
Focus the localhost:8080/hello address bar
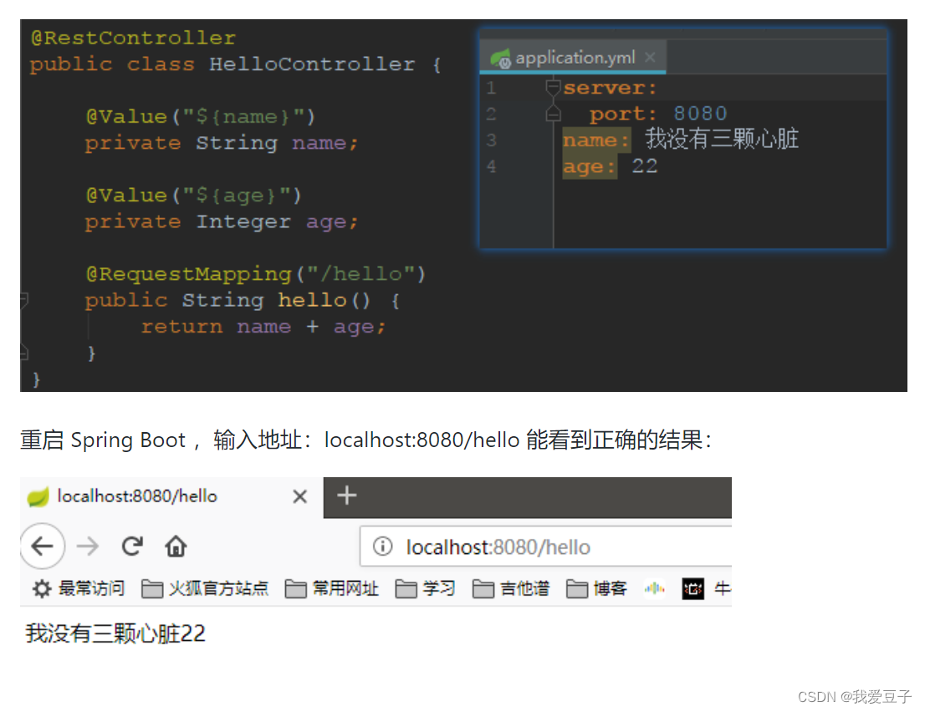[x=545, y=547]
